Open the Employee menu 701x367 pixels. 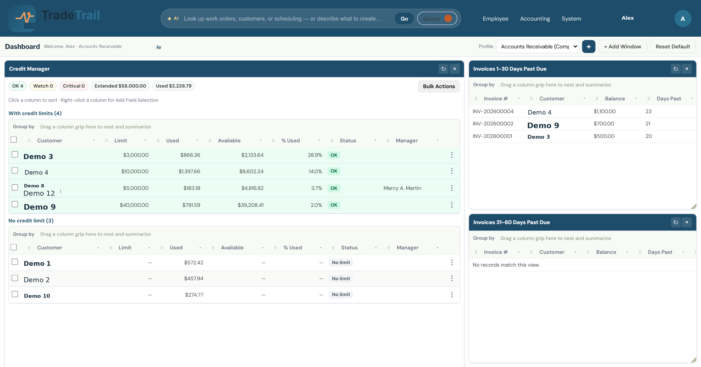tap(495, 19)
